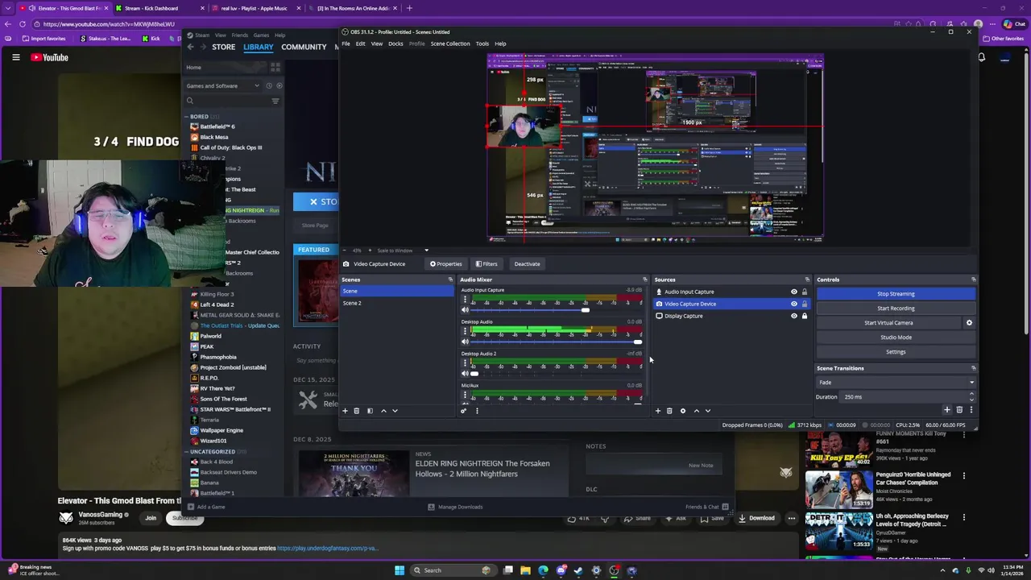Open transition properties dots menu
The image size is (1031, 580).
point(971,410)
